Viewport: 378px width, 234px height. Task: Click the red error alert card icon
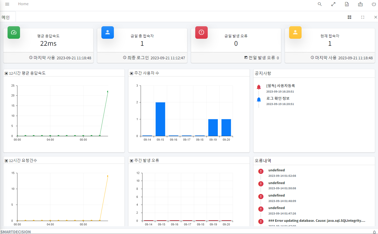[x=201, y=32]
